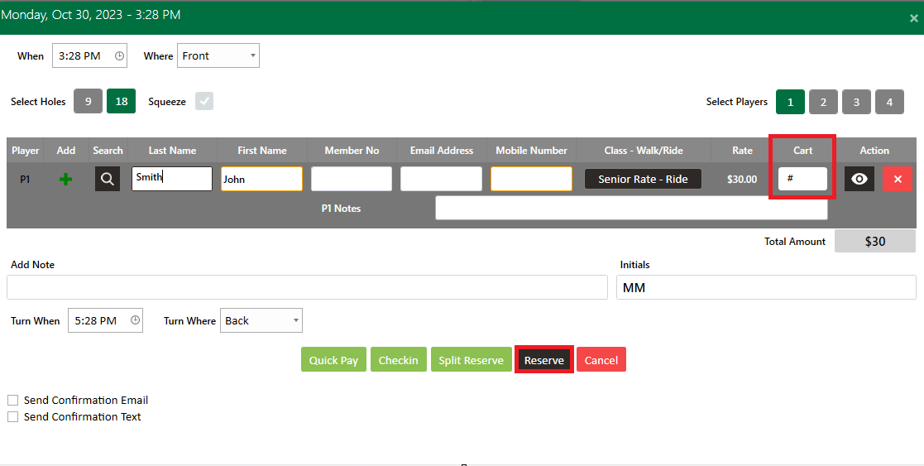Select 9 holes option

pos(88,101)
